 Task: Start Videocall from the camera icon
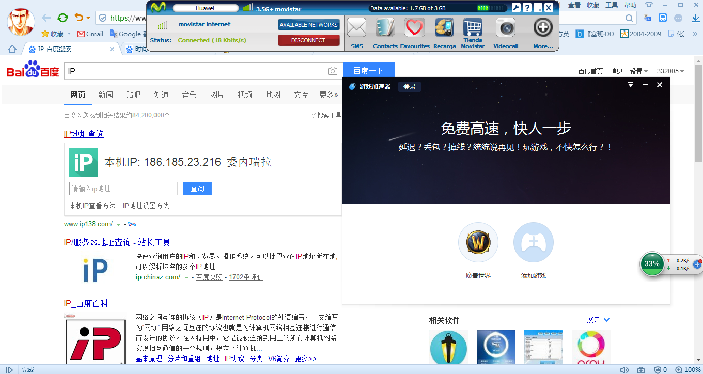coord(505,28)
